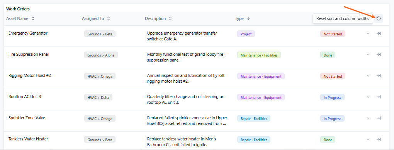Select the Emergency Generator asset name

[28, 33]
